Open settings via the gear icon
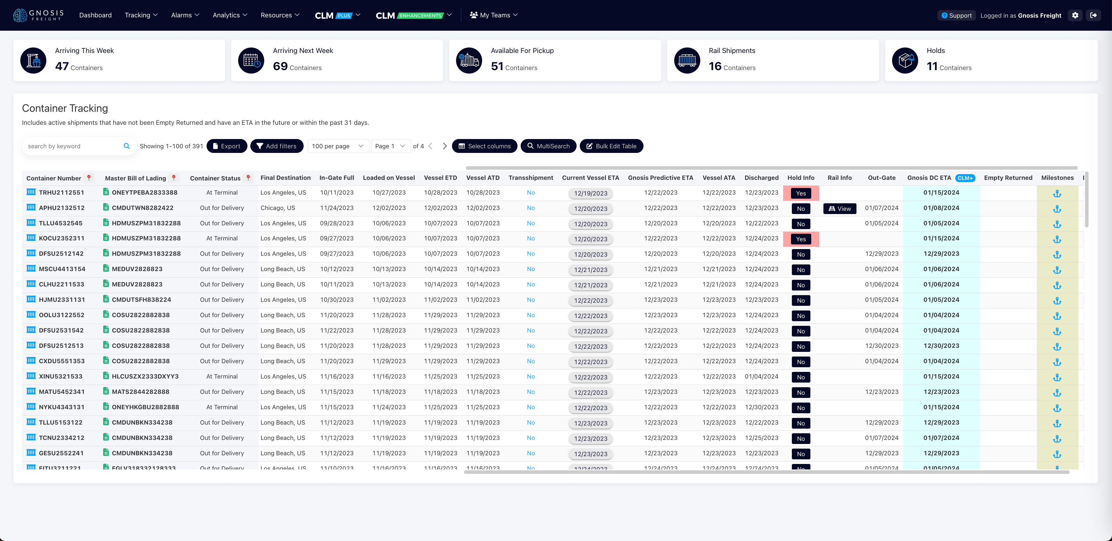Screen dimensions: 1112x541 [x=1075, y=15]
